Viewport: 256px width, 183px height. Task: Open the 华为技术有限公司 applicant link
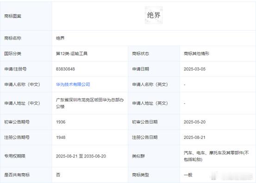click(x=73, y=84)
